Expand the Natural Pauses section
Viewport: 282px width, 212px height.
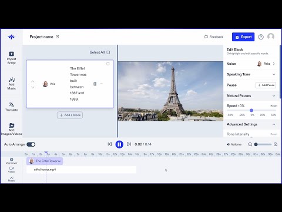251,96
